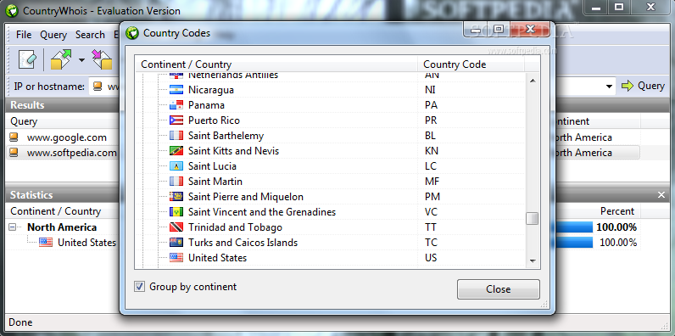Open the IP or hostname dropdown arrow
675x336 pixels.
pos(609,87)
